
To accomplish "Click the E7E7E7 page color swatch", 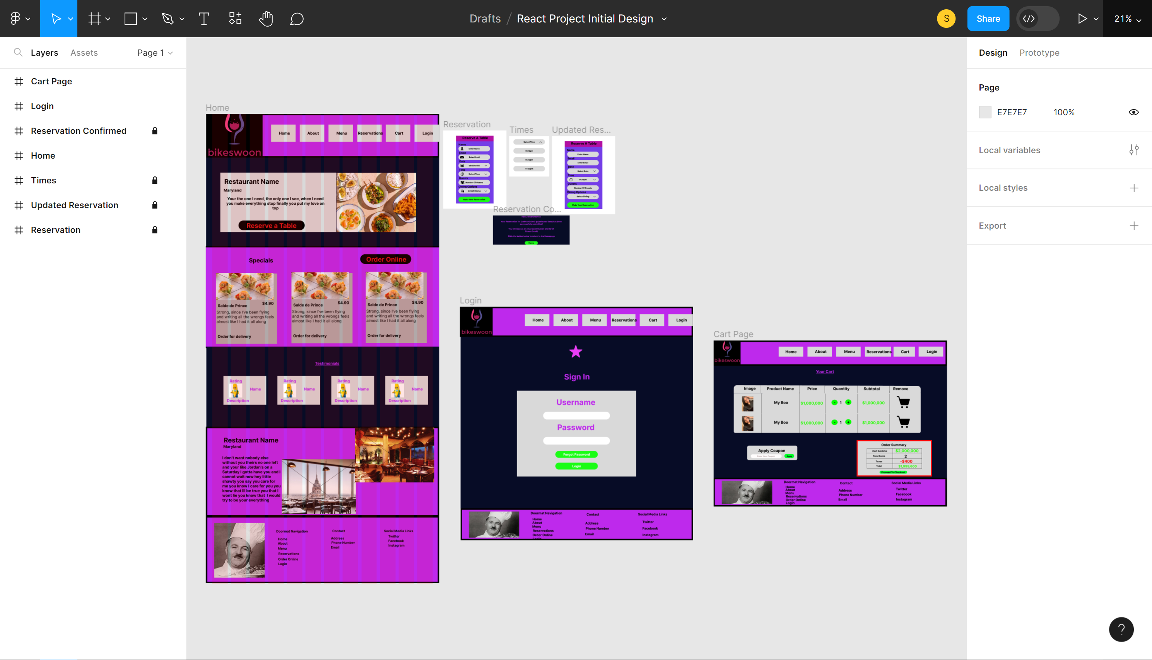I will click(x=985, y=113).
